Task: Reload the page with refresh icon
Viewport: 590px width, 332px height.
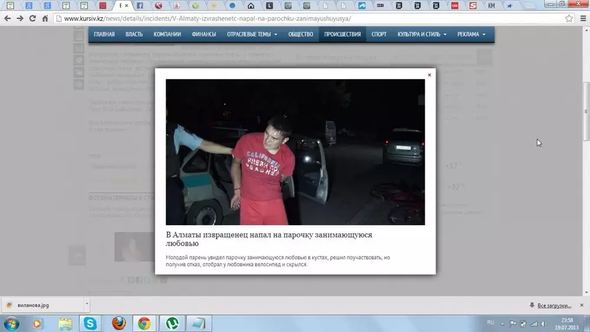Action: click(x=32, y=18)
